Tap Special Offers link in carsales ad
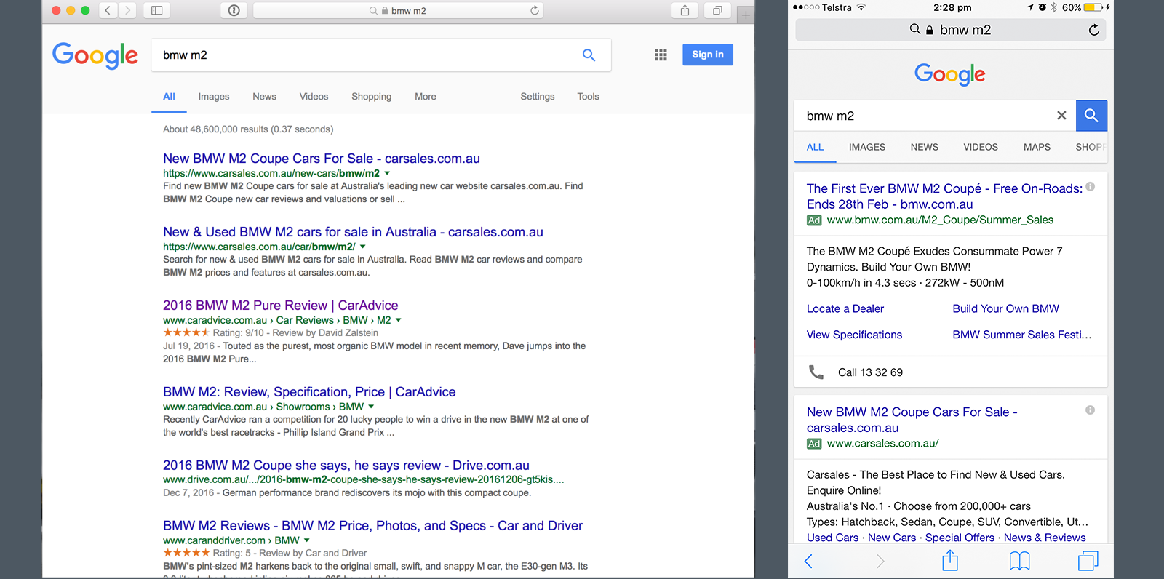The width and height of the screenshot is (1164, 579). [960, 538]
